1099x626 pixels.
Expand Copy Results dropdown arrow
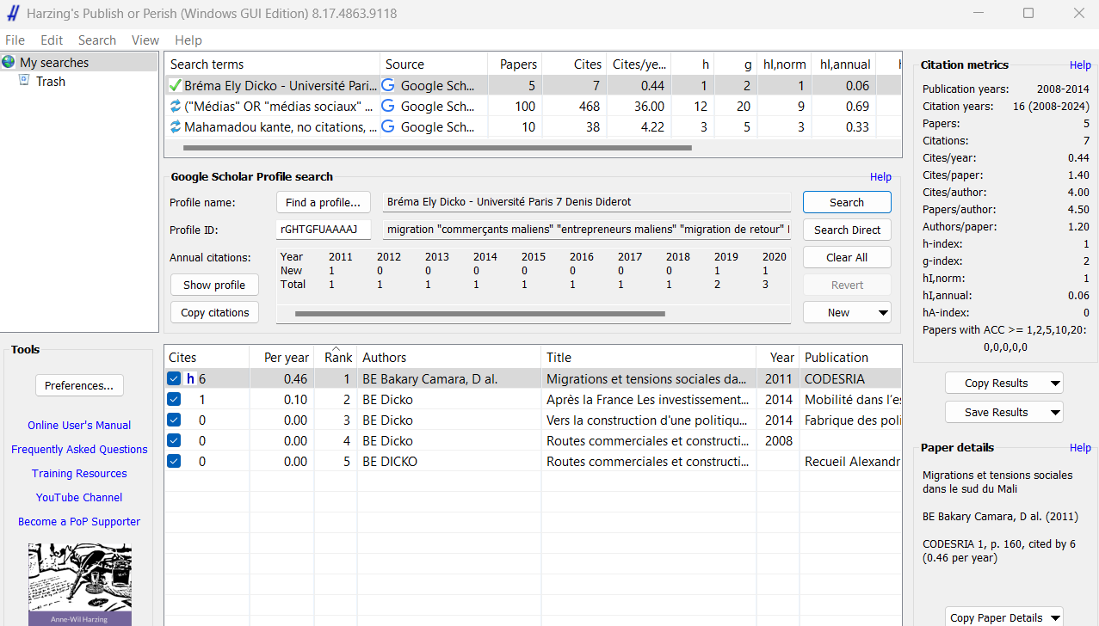click(x=1054, y=384)
